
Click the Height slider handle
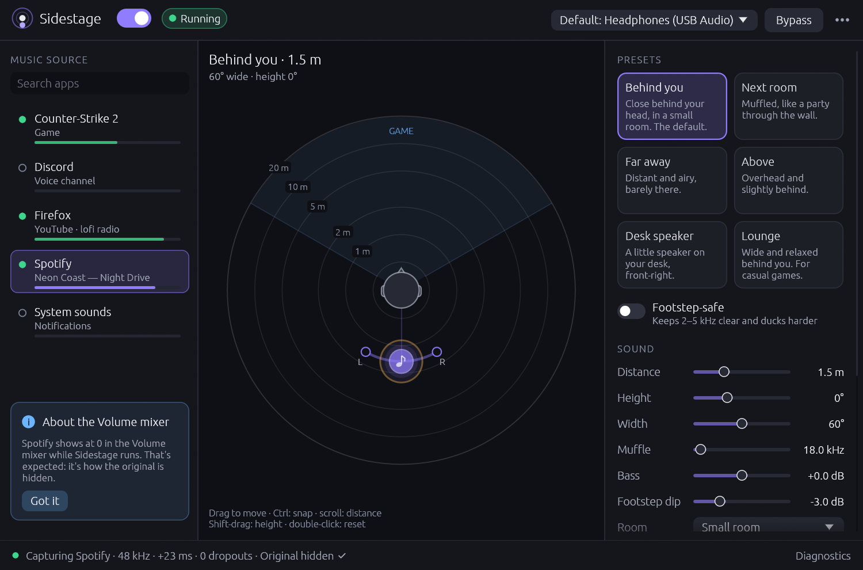[x=727, y=398]
